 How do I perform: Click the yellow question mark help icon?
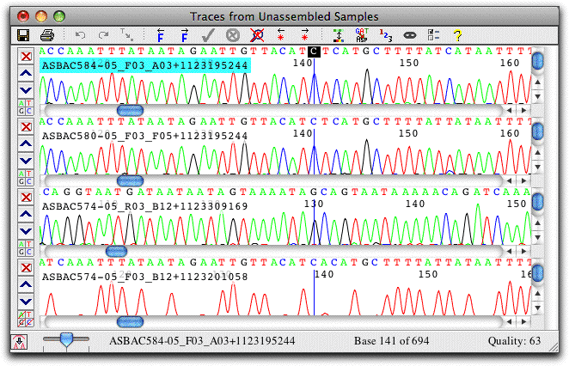(457, 35)
